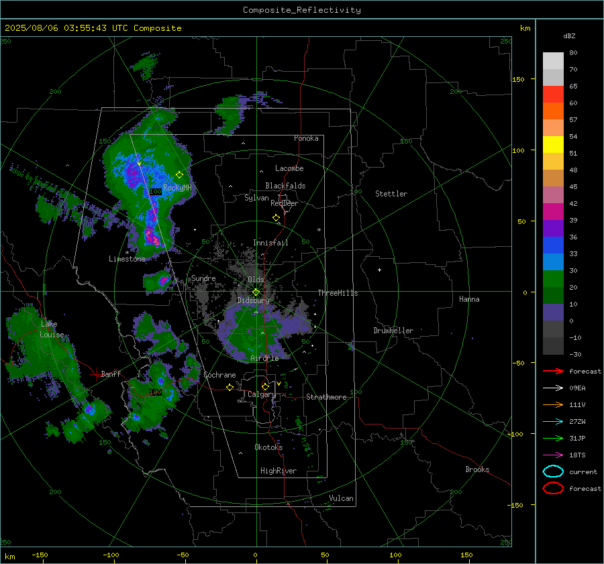Pick the light blue 30–33 dBZ swatch
The width and height of the screenshot is (604, 564).
(x=553, y=262)
